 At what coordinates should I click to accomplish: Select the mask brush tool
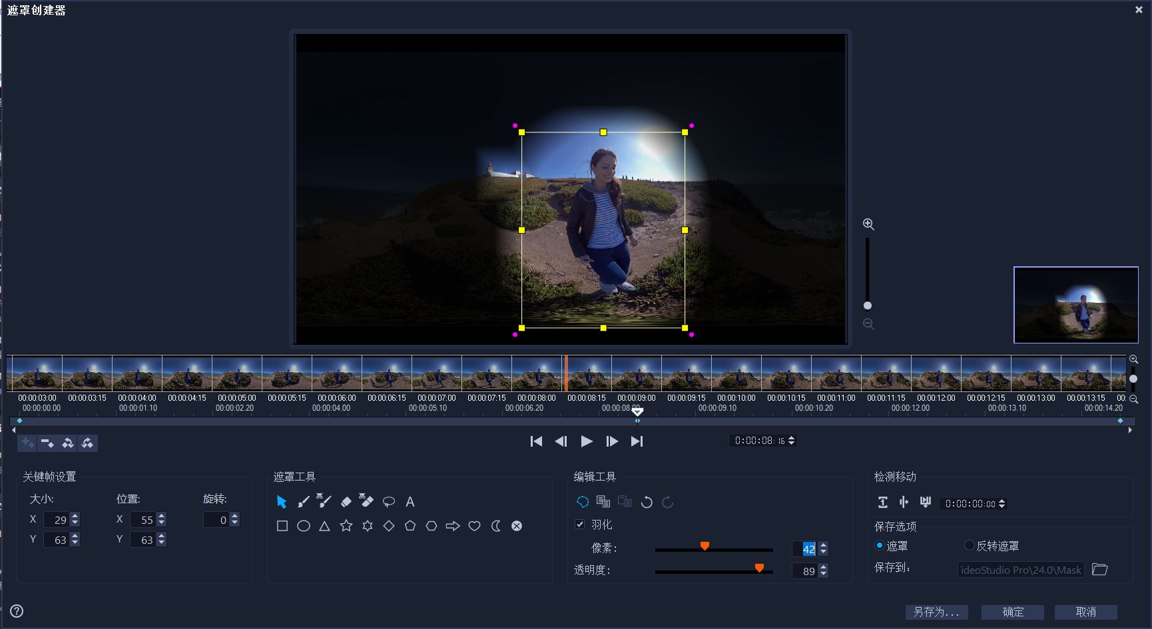coord(303,502)
